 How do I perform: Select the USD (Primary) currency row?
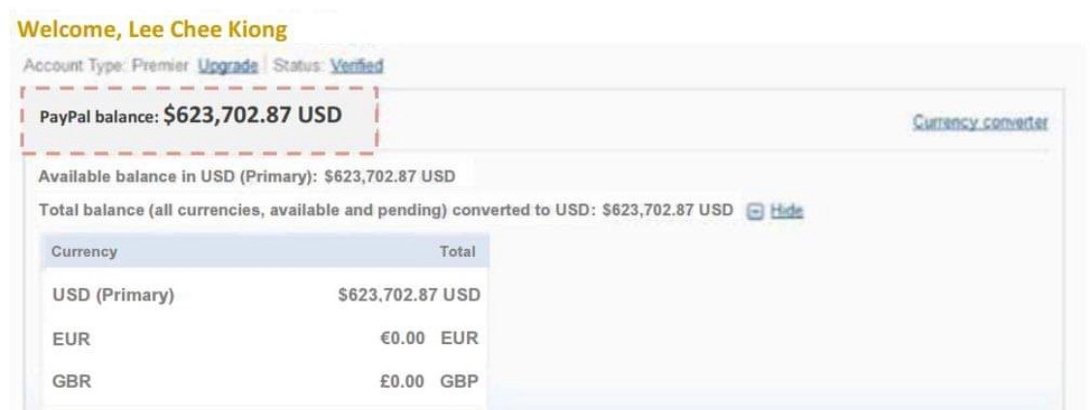[x=113, y=295]
